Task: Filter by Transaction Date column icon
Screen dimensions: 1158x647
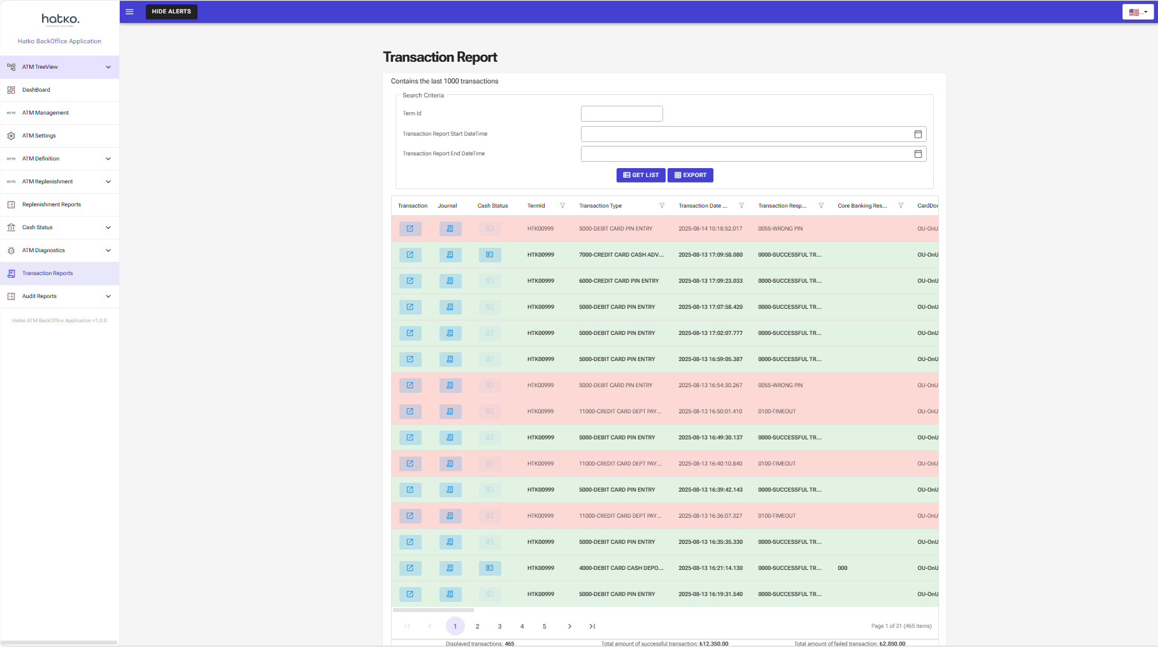Action: 741,206
